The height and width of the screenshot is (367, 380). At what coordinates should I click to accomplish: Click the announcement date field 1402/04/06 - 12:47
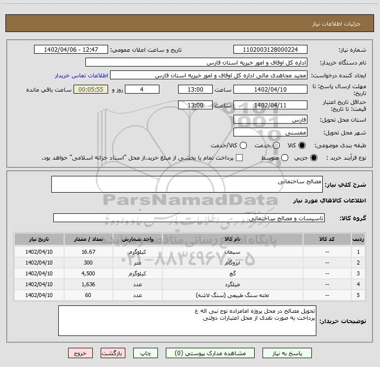point(71,49)
